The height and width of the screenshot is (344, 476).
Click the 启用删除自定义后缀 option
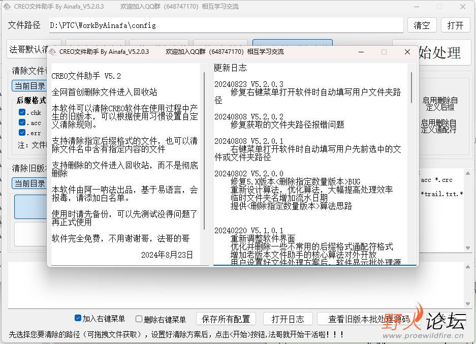[x=440, y=104]
